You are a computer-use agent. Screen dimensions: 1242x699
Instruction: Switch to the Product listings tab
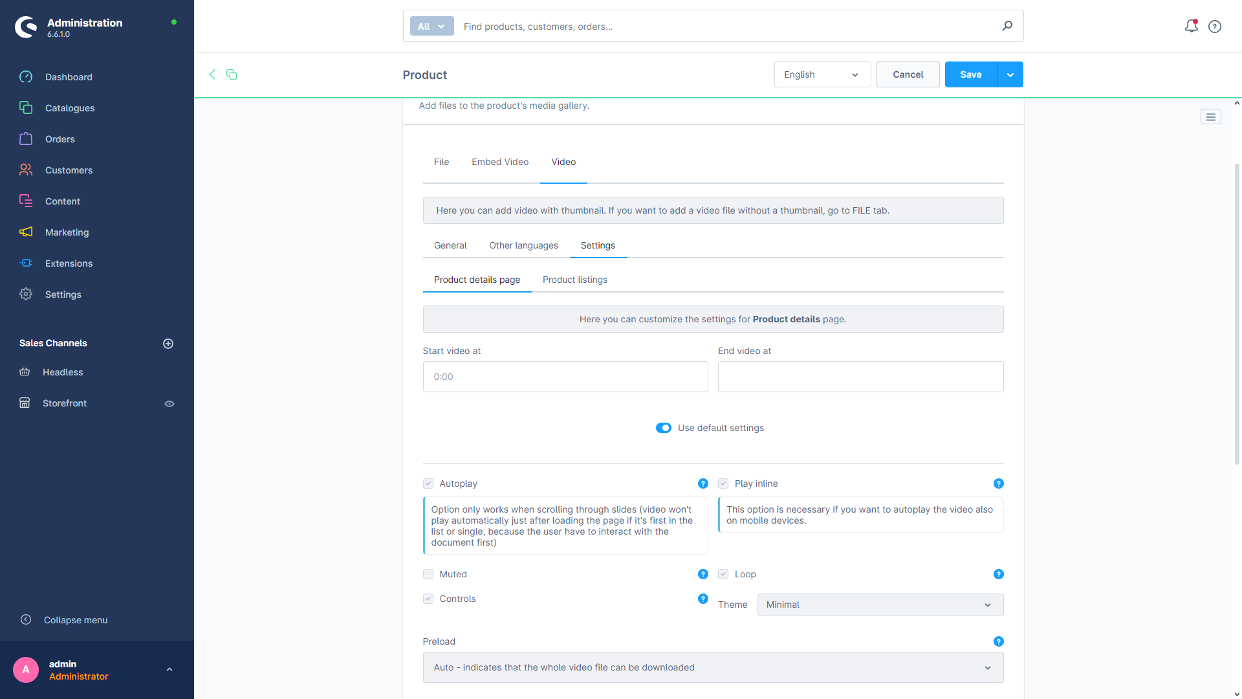(x=574, y=279)
